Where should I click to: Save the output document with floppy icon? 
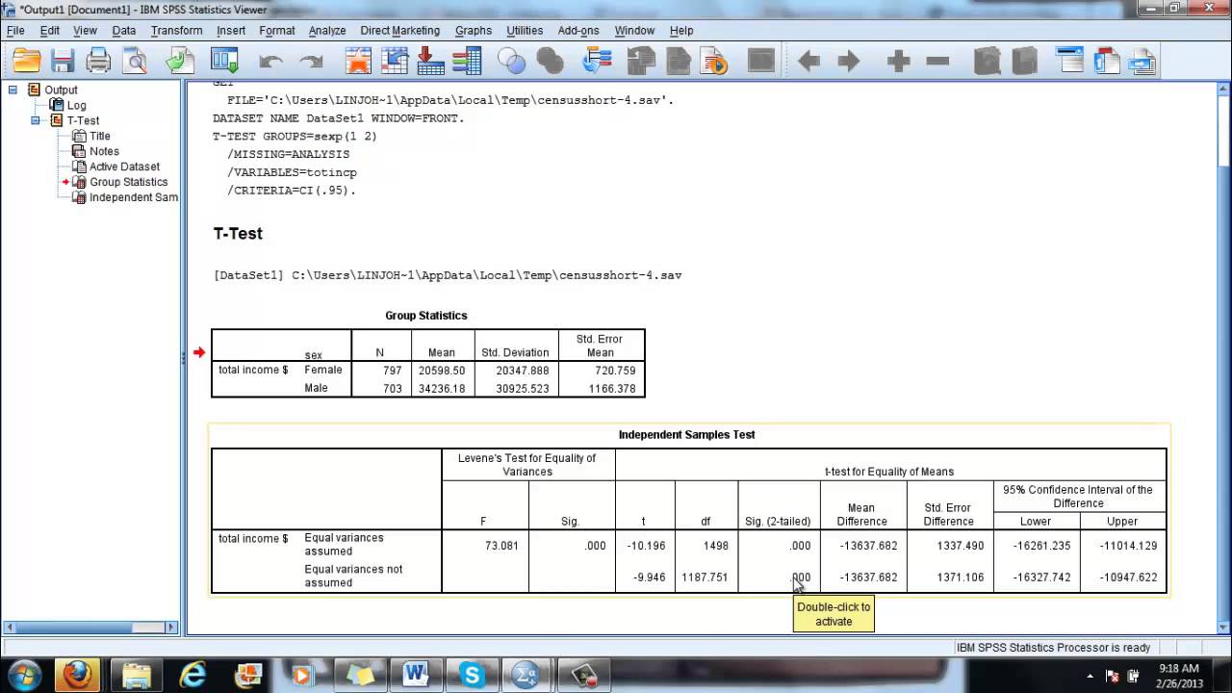[63, 62]
